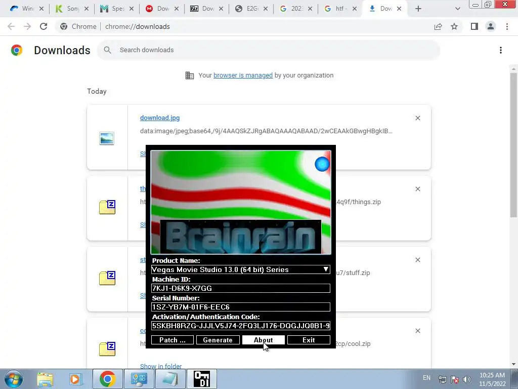518x389 pixels.
Task: Open a new tab
Action: [418, 9]
